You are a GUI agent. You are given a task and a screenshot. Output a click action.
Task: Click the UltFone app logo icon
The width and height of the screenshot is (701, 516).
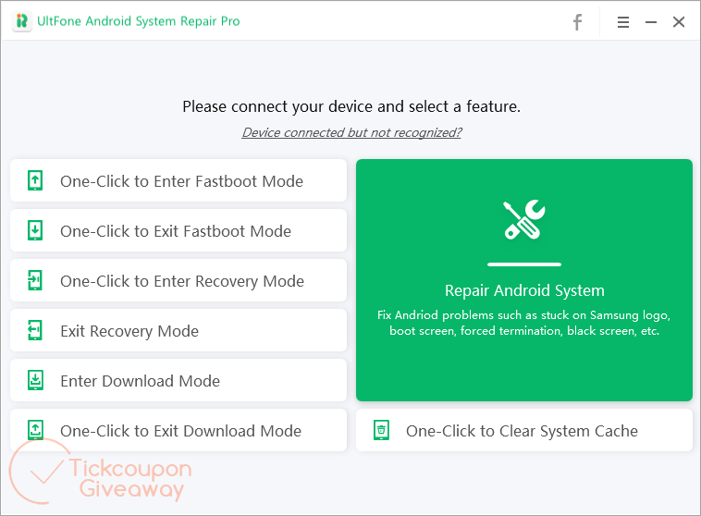pyautogui.click(x=22, y=21)
